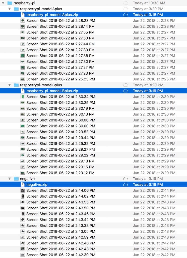The image size is (187, 258).
Task: Select Screen Shot 2018-06-22 at 2.43.05 PM
Action: [x=61, y=231]
